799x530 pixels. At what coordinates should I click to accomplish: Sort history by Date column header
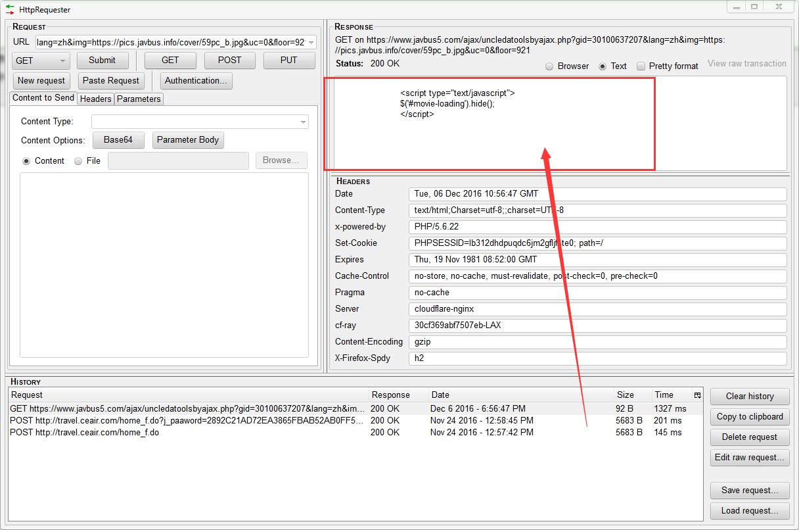[x=520, y=395]
